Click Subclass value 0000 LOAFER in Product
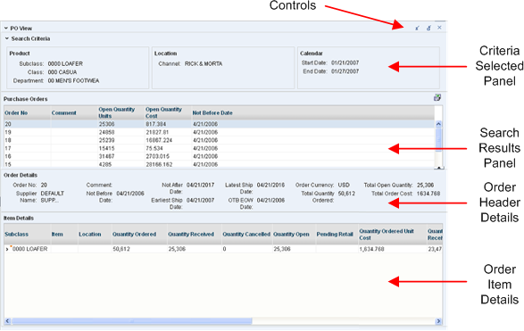Screen dimensions: 524x331 coord(65,64)
